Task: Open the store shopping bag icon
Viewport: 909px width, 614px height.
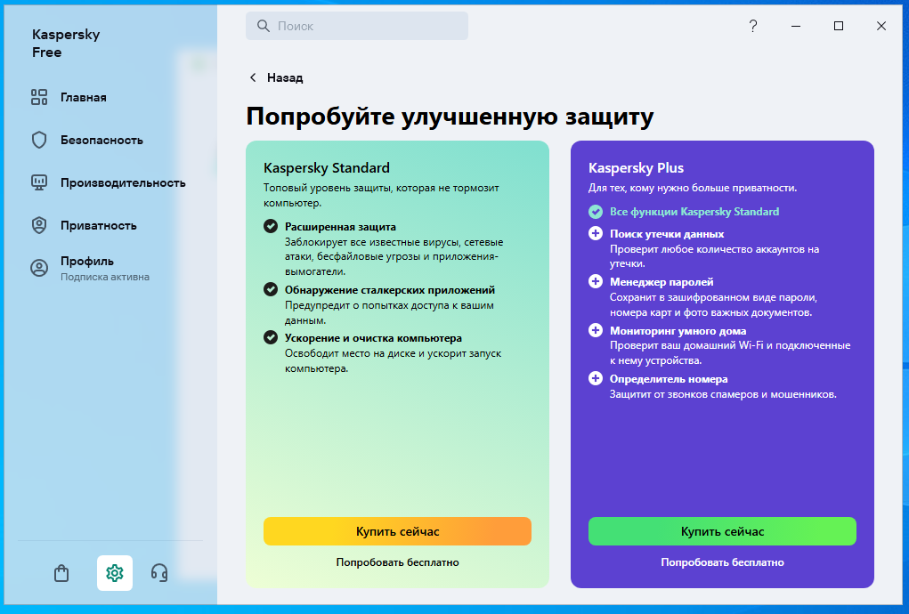Action: tap(61, 573)
